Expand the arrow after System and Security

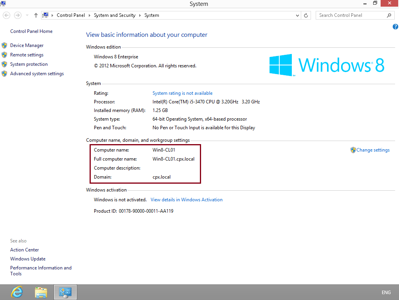(140, 15)
